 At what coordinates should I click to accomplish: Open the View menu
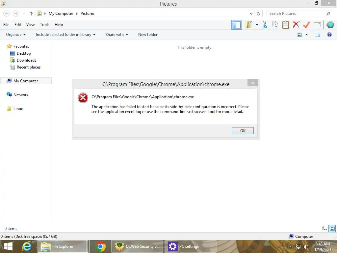[30, 24]
